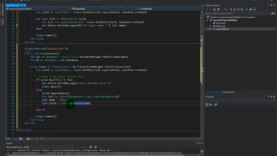Close the Output panel

point(202,143)
